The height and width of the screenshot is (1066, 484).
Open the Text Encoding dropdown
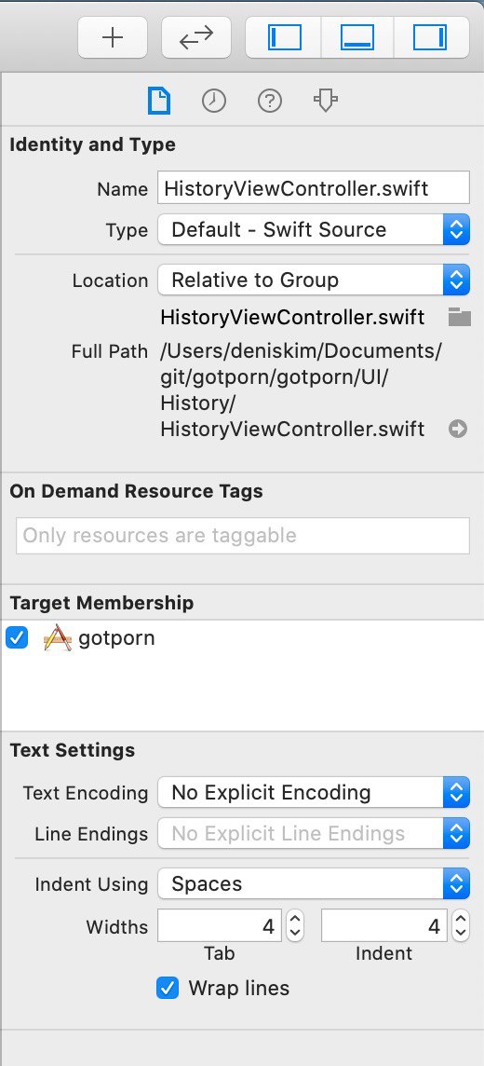pyautogui.click(x=314, y=793)
